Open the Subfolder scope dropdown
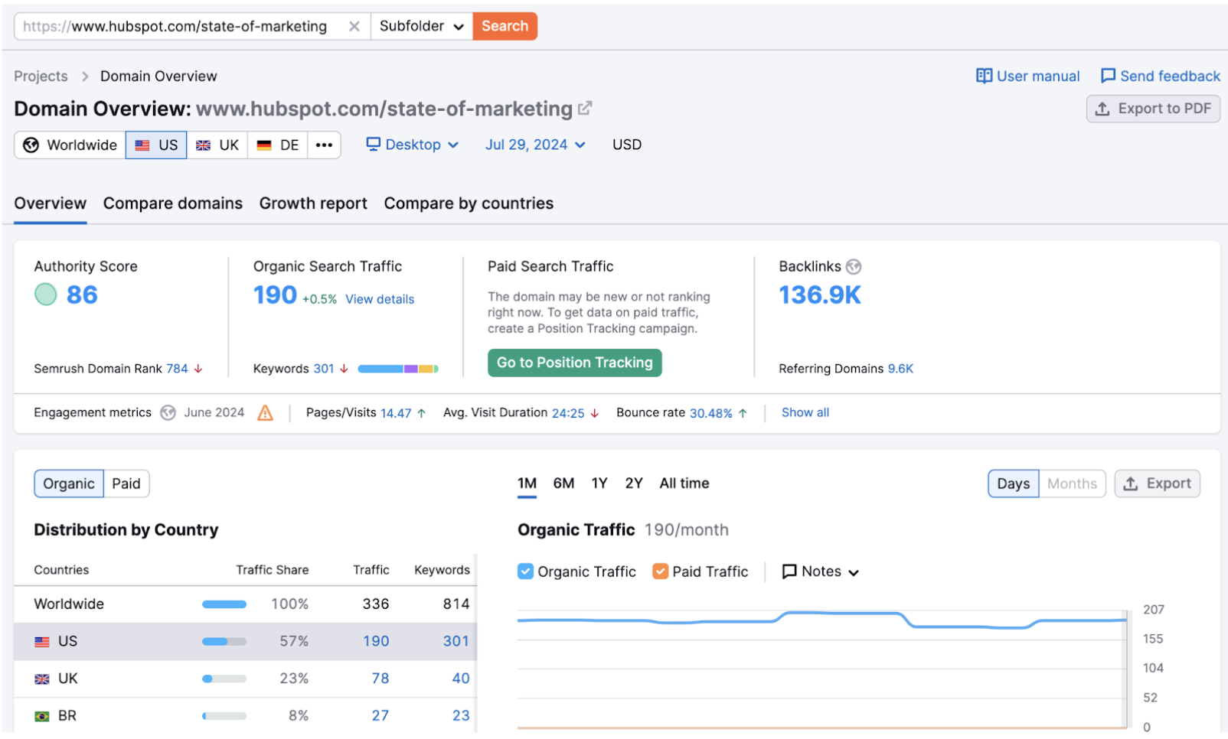The image size is (1228, 739). point(422,26)
